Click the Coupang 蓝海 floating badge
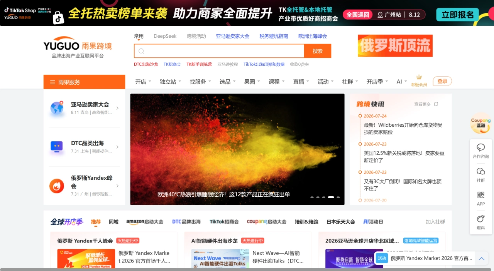 click(480, 123)
